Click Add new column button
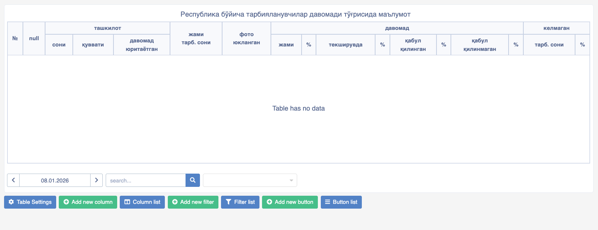Viewport: 598px width, 230px height. pos(88,202)
